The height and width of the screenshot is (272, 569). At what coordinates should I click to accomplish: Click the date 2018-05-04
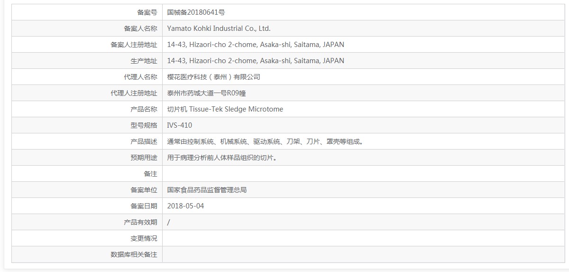(x=186, y=206)
